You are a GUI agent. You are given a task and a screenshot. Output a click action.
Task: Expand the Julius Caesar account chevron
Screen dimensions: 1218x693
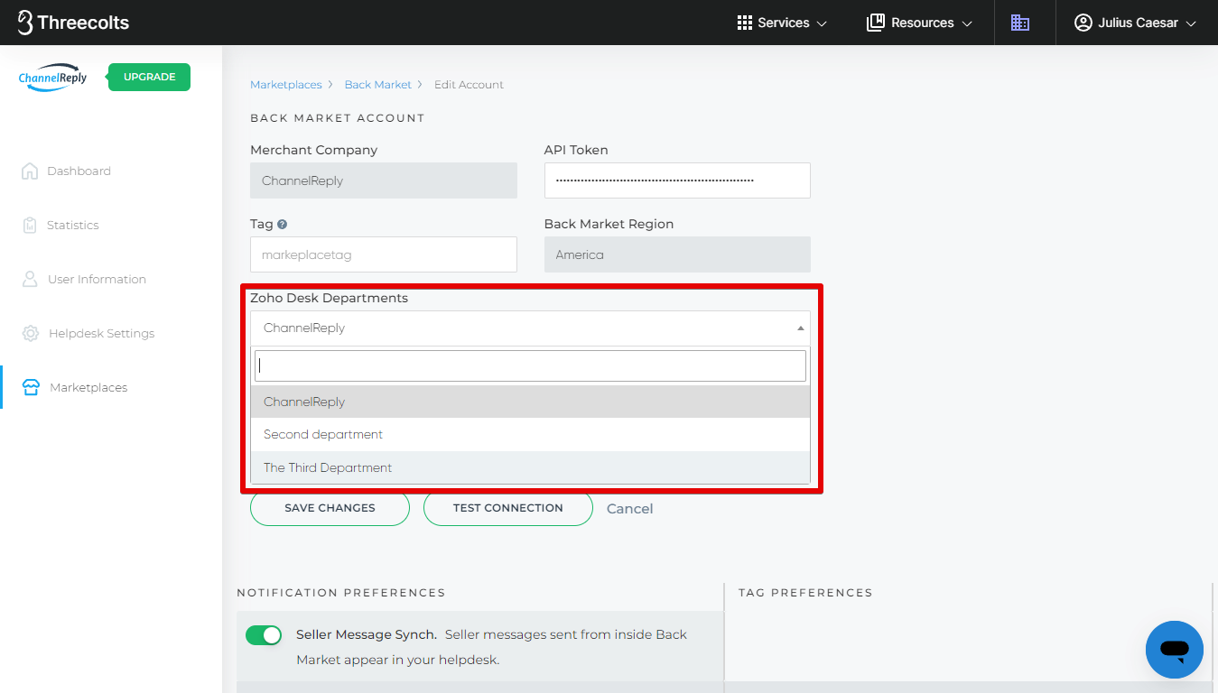pos(1191,23)
